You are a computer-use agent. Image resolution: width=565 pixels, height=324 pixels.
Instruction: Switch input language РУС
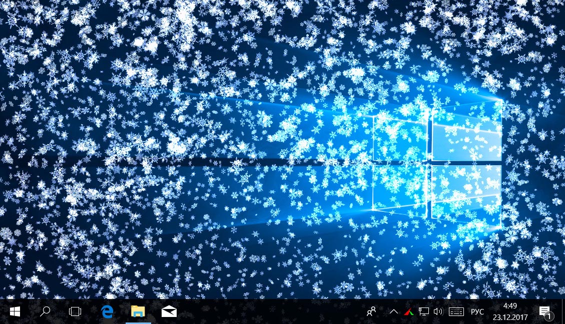click(477, 312)
